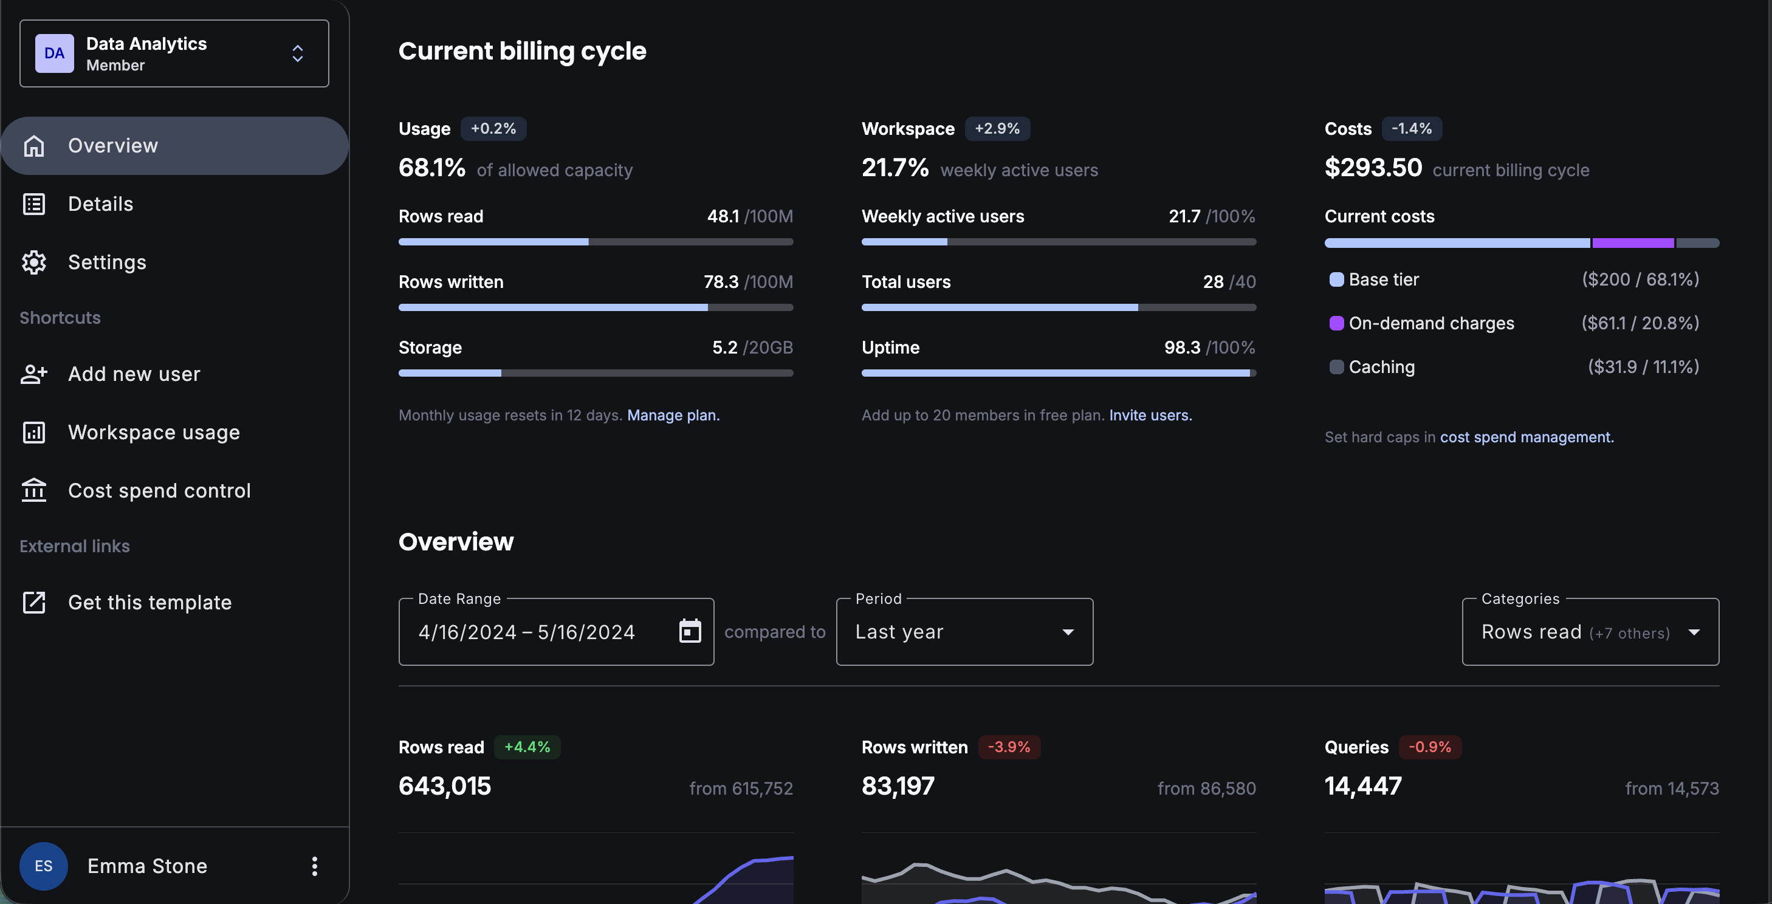Open Emma Stone's three-dot menu
1772x904 pixels.
(314, 866)
